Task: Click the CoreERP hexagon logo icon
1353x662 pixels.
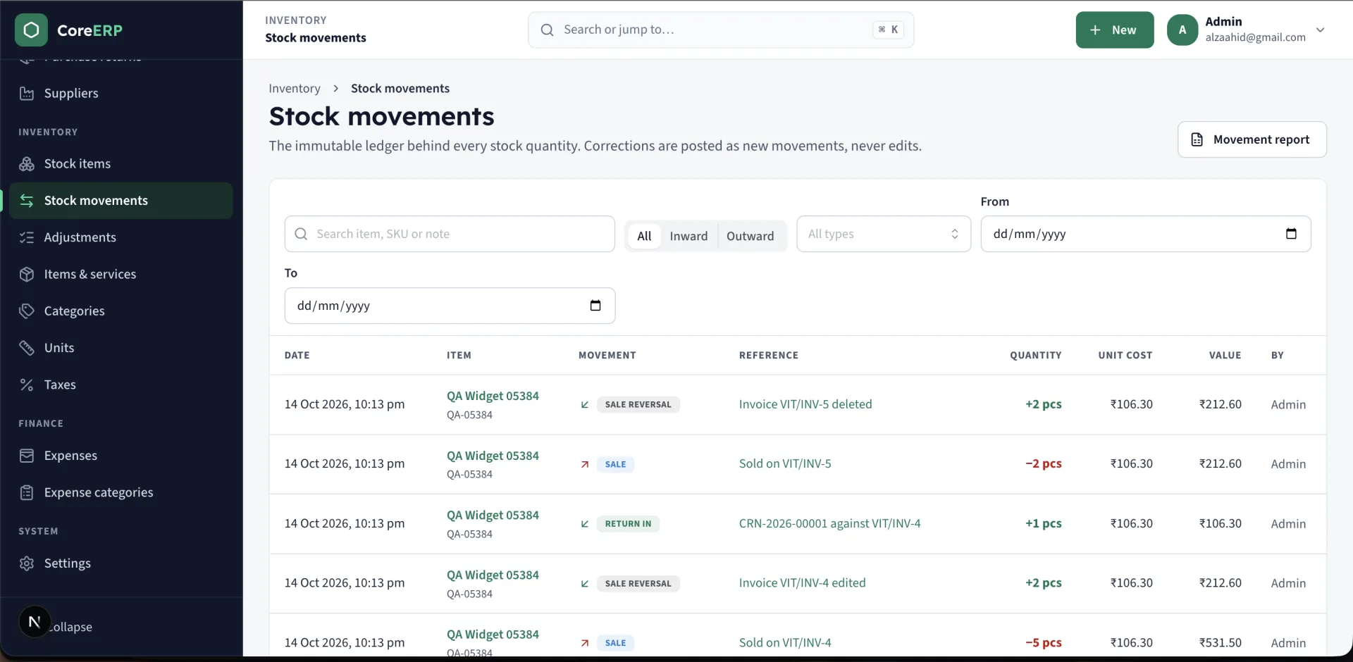Action: coord(31,30)
